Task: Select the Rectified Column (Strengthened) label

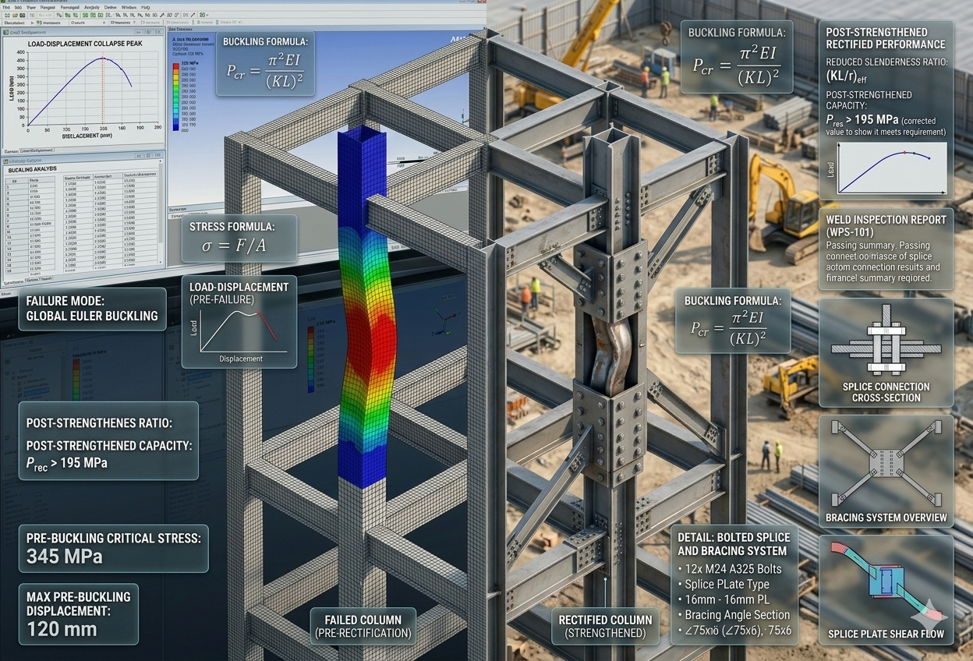Action: tap(605, 626)
